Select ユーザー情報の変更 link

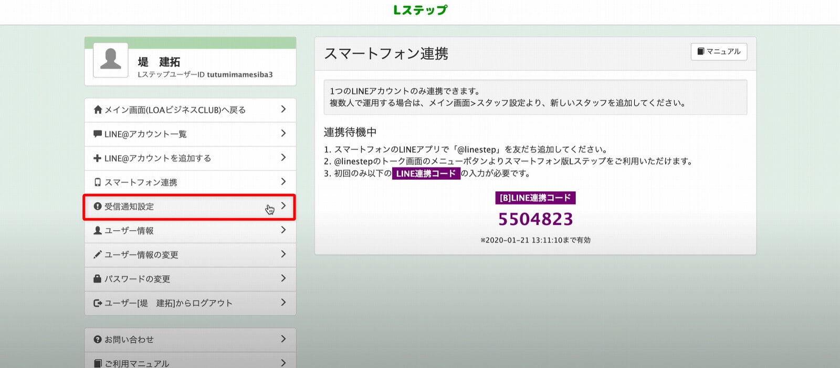click(190, 255)
